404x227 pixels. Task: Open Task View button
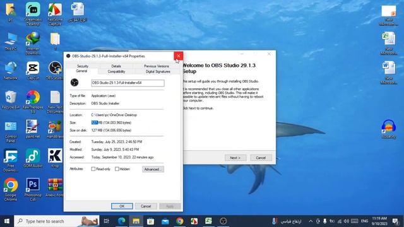[x=107, y=221]
